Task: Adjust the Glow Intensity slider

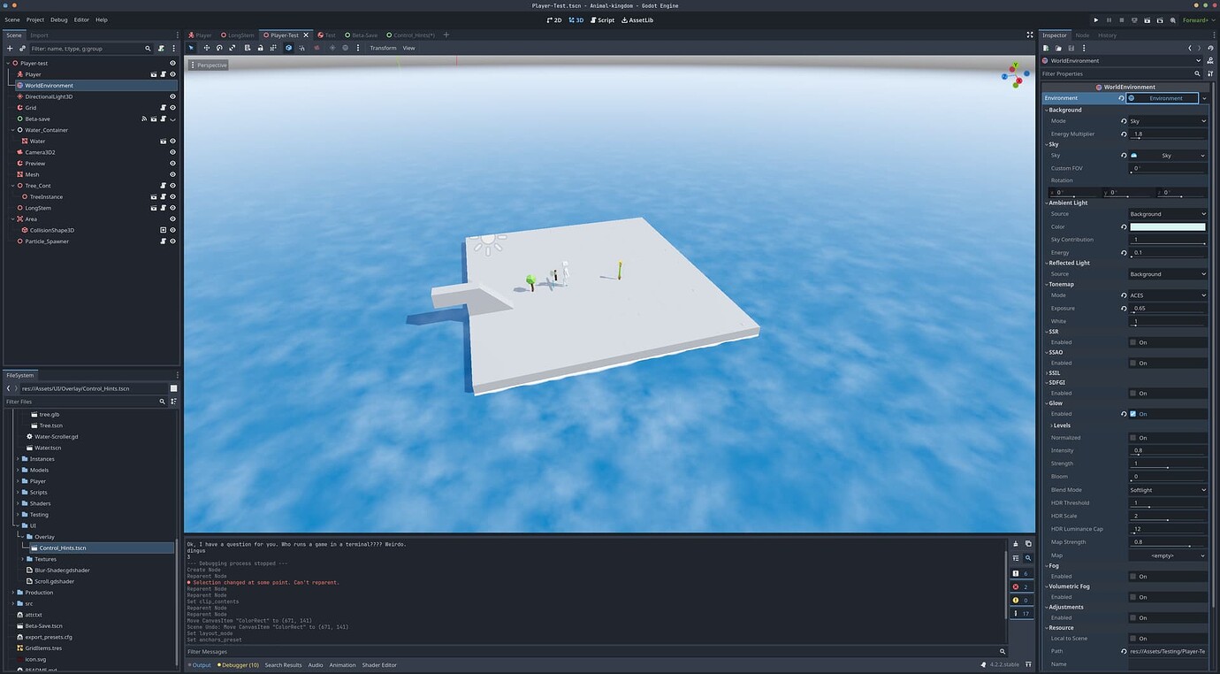Action: (1168, 451)
